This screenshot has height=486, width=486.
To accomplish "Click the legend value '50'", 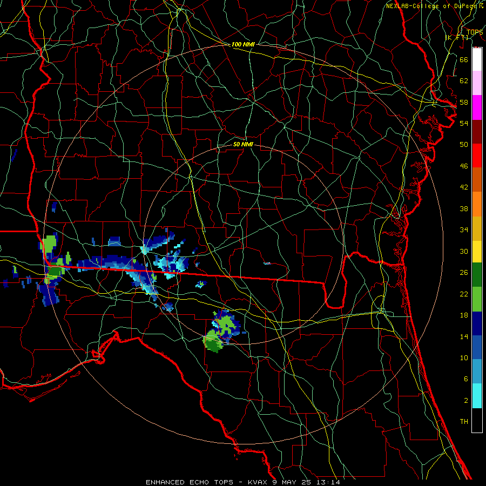I will (464, 145).
